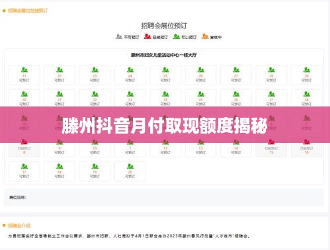Select available booth 23
330x250 pixels.
coord(95,75)
